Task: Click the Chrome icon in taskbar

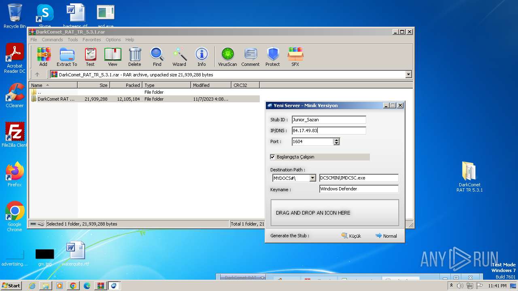Action: click(x=73, y=286)
